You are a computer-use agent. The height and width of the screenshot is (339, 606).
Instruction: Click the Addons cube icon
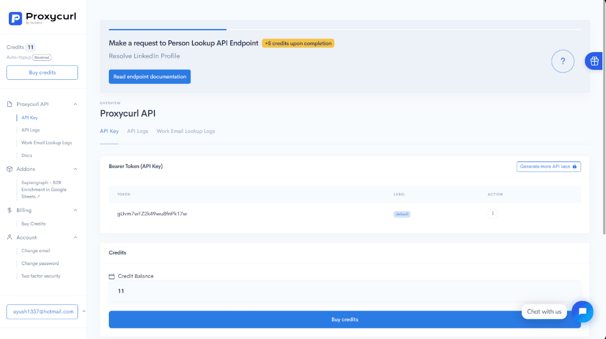[x=10, y=169]
